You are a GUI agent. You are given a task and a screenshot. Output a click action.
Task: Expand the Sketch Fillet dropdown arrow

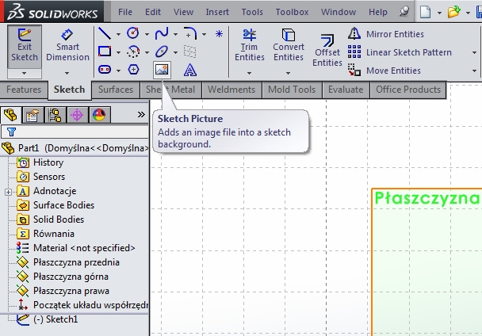coord(204,34)
